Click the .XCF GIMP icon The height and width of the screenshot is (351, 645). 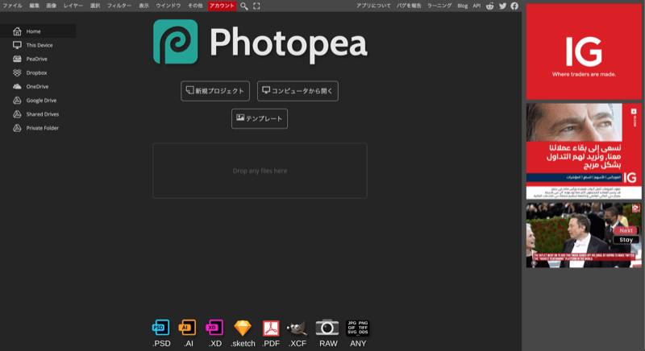point(297,328)
